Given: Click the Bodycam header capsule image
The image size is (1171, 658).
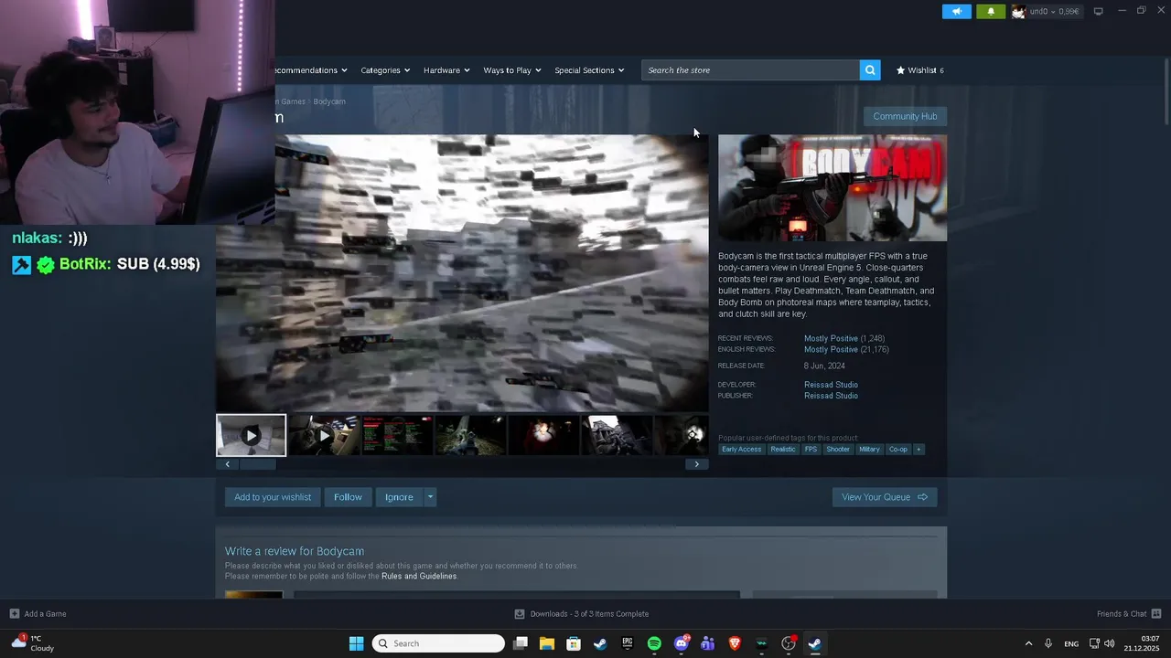Looking at the screenshot, I should pos(833,188).
